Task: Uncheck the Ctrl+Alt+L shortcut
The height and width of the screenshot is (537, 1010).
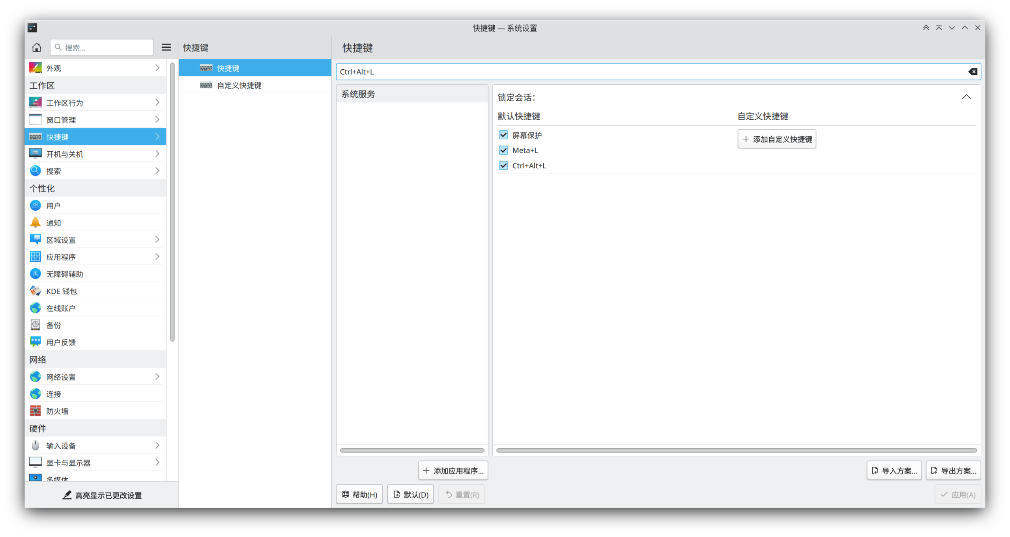Action: (503, 165)
